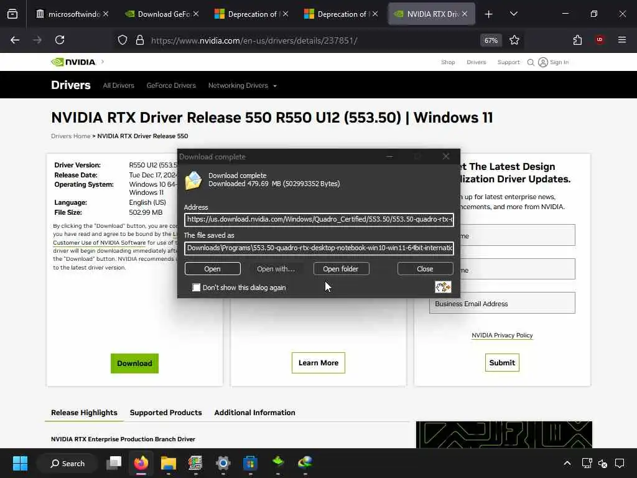Open a new browser tab
Image resolution: width=637 pixels, height=478 pixels.
[x=489, y=14]
